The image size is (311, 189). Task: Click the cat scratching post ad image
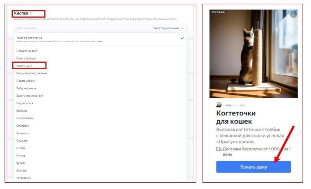pyautogui.click(x=253, y=54)
